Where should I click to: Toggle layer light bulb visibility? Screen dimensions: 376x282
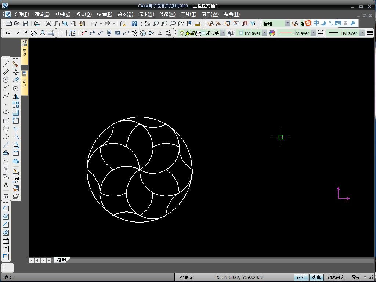coord(182,33)
